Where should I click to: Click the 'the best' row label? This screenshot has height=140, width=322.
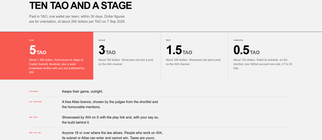click(x=33, y=117)
